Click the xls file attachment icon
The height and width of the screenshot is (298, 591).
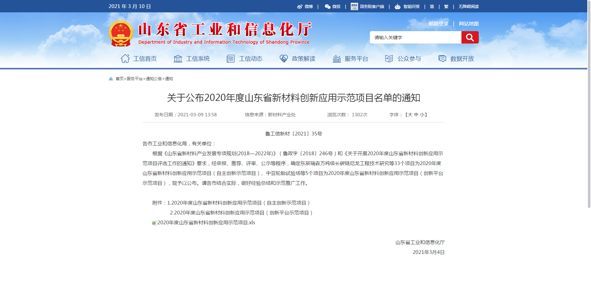click(154, 223)
